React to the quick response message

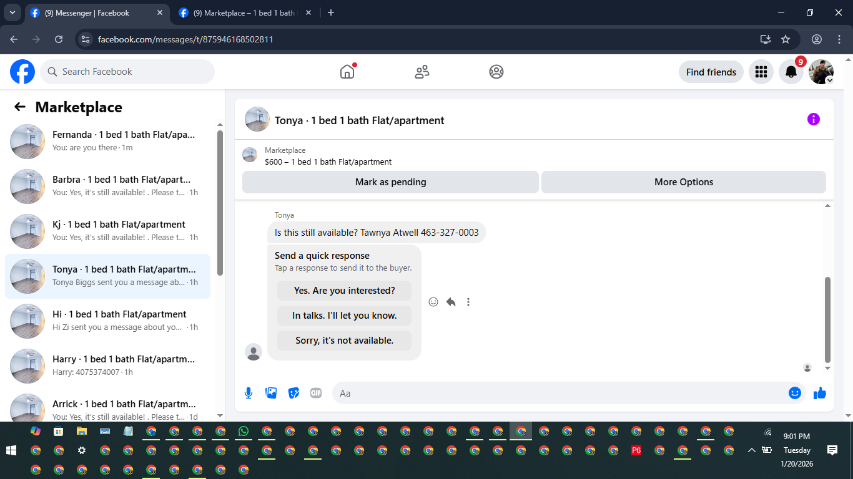pyautogui.click(x=433, y=302)
